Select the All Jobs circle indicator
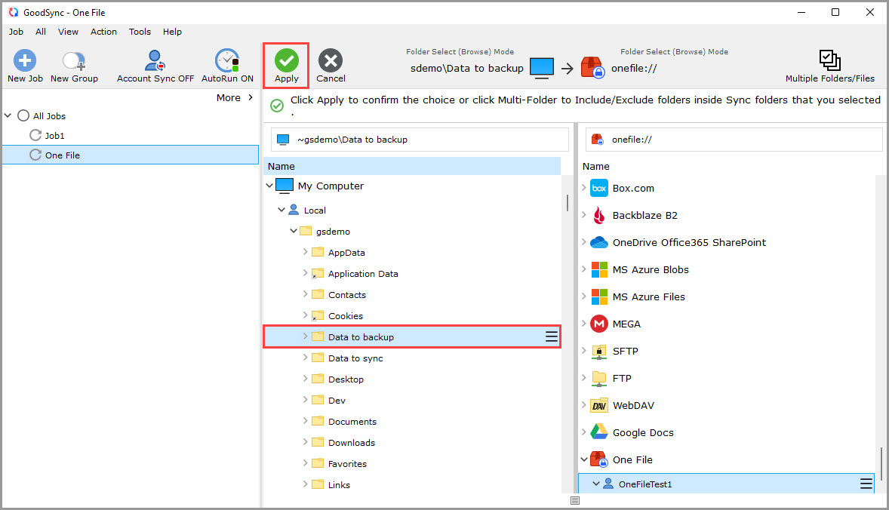Image resolution: width=889 pixels, height=510 pixels. (23, 115)
